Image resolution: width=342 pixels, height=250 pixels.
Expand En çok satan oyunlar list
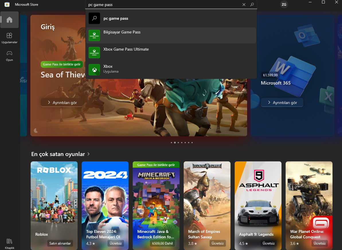coord(89,154)
